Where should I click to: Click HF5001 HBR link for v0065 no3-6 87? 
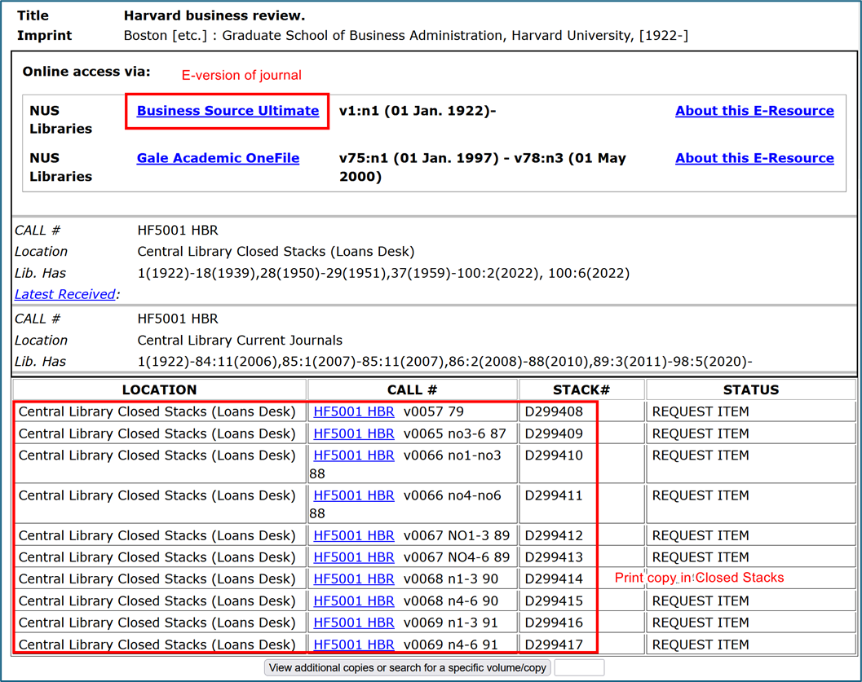coord(353,433)
